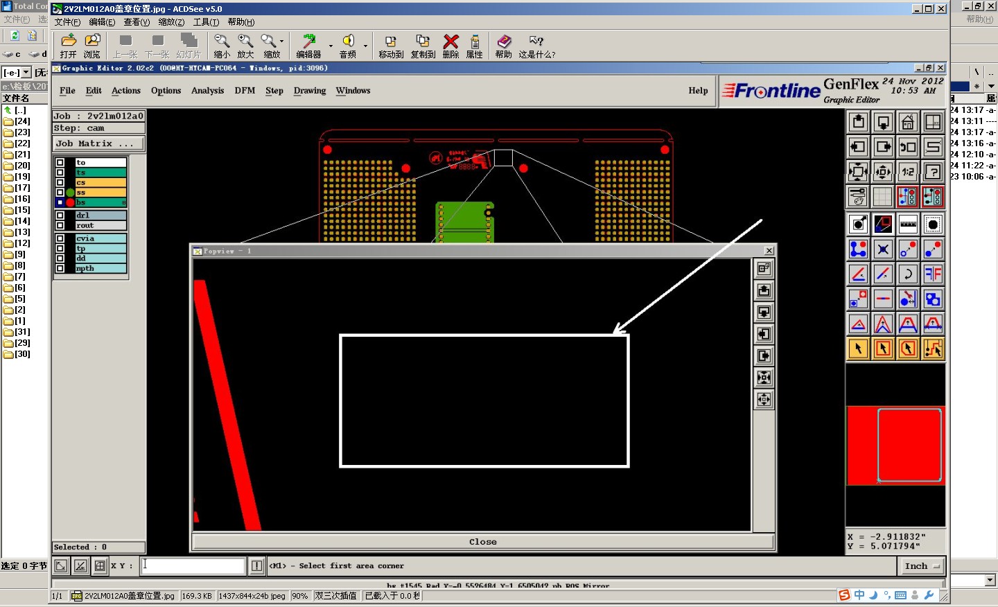The image size is (998, 607).
Task: Click the Job Matrix ... button
Action: point(99,143)
